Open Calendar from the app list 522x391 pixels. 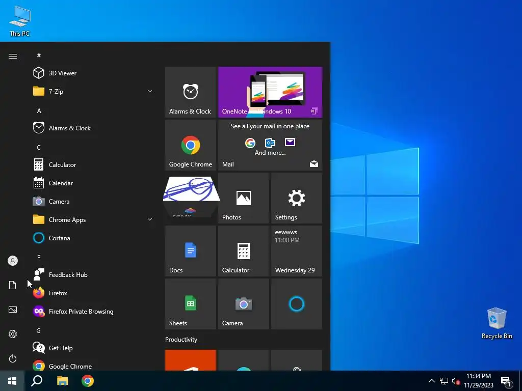93,183
